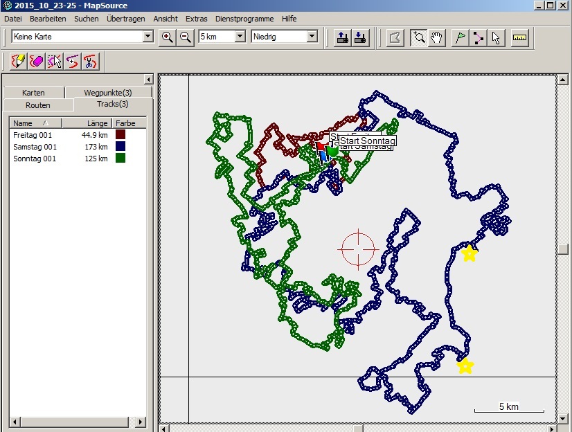Click the green Start Sonntag flag
The height and width of the screenshot is (432, 572).
click(x=332, y=150)
